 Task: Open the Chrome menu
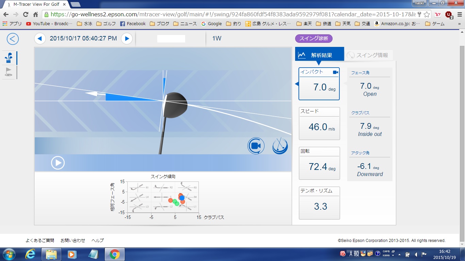(459, 15)
